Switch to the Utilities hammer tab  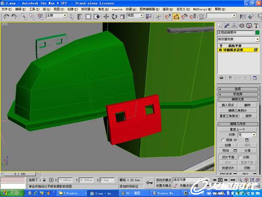pos(256,25)
